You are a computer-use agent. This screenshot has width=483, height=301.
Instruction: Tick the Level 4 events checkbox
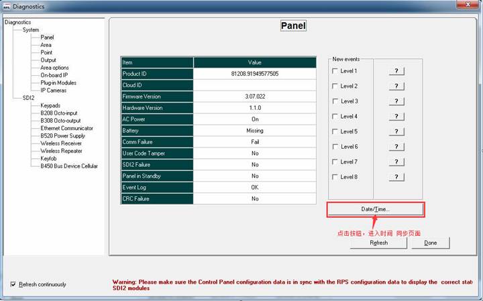click(x=335, y=117)
